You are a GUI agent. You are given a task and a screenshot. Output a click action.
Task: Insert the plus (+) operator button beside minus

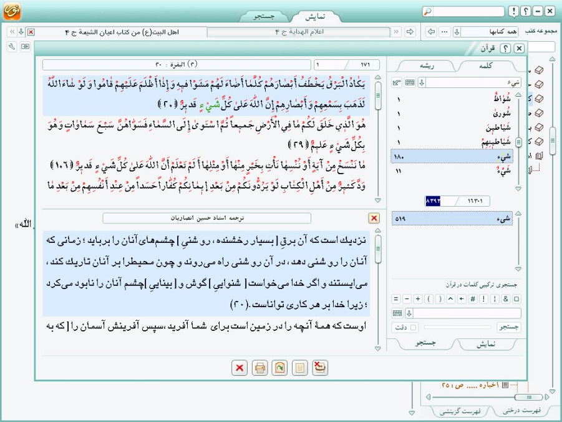[418, 298]
